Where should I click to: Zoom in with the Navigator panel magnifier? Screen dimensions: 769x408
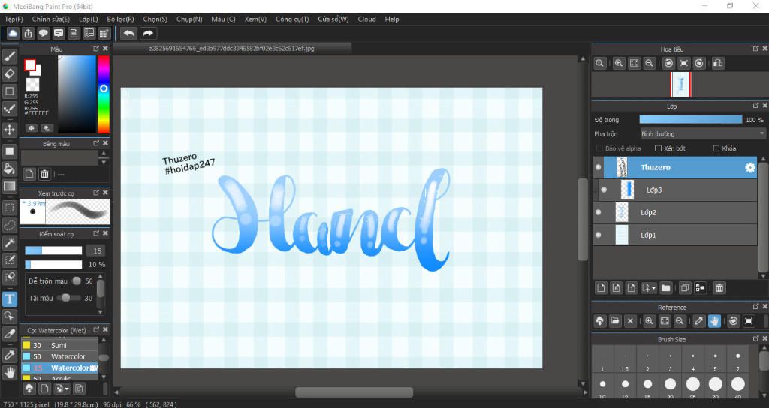coord(619,63)
